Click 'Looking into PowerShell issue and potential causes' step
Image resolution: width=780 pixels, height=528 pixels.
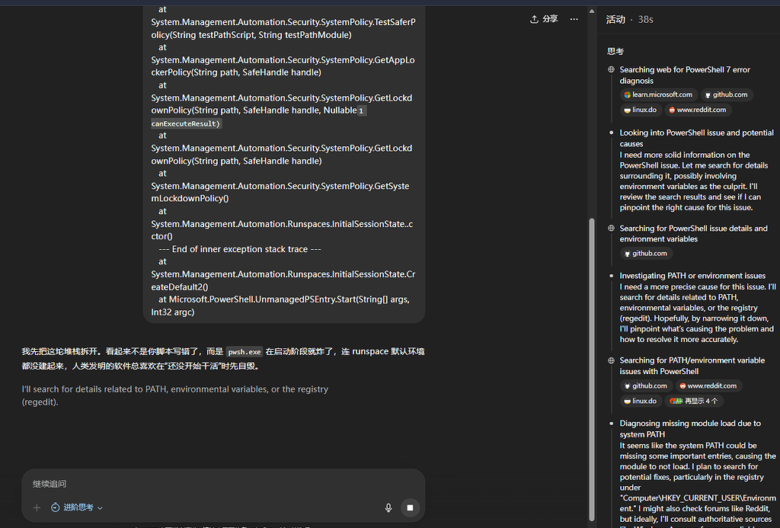[x=696, y=139]
